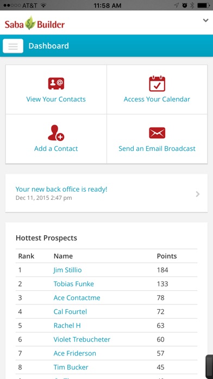The image size is (213, 379).
Task: Open Access Your Calendar link
Action: click(x=157, y=99)
